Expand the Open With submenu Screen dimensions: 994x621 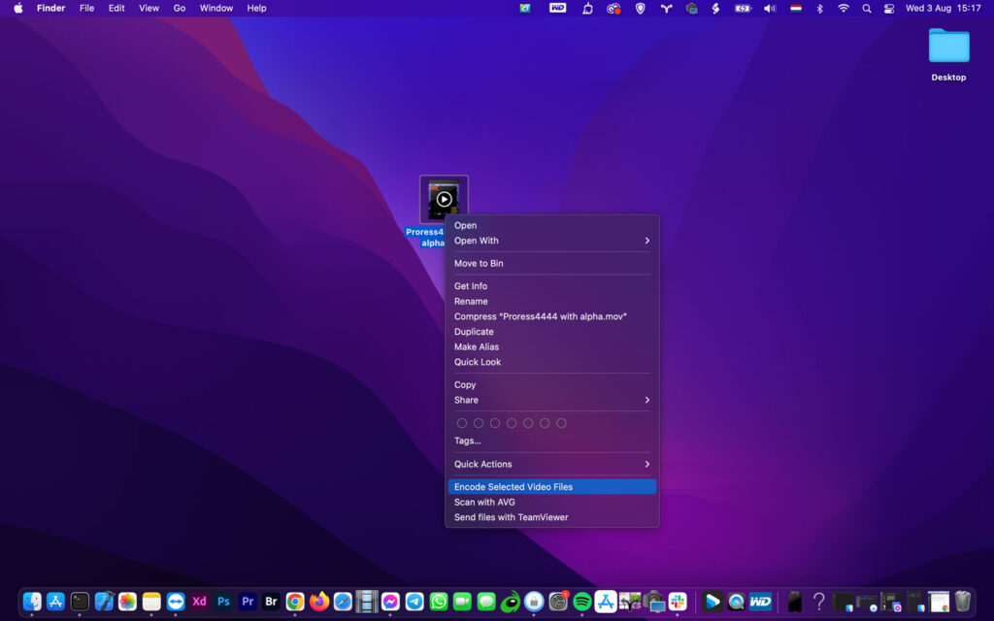point(551,241)
